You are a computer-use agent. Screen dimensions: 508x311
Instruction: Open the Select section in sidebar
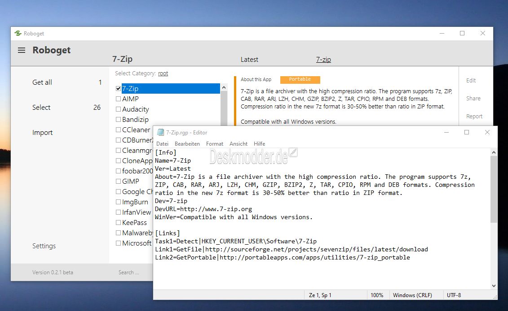tap(41, 108)
